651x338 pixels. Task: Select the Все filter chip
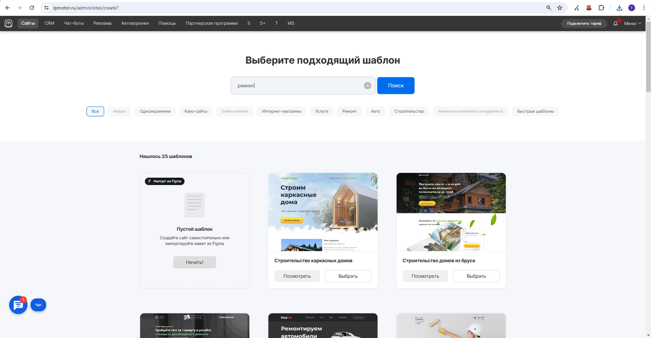point(95,111)
